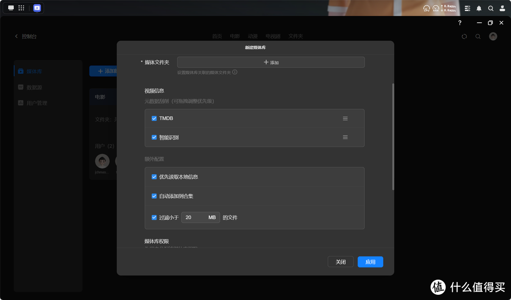Uncheck the 过滤小于 file size filter

(154, 218)
